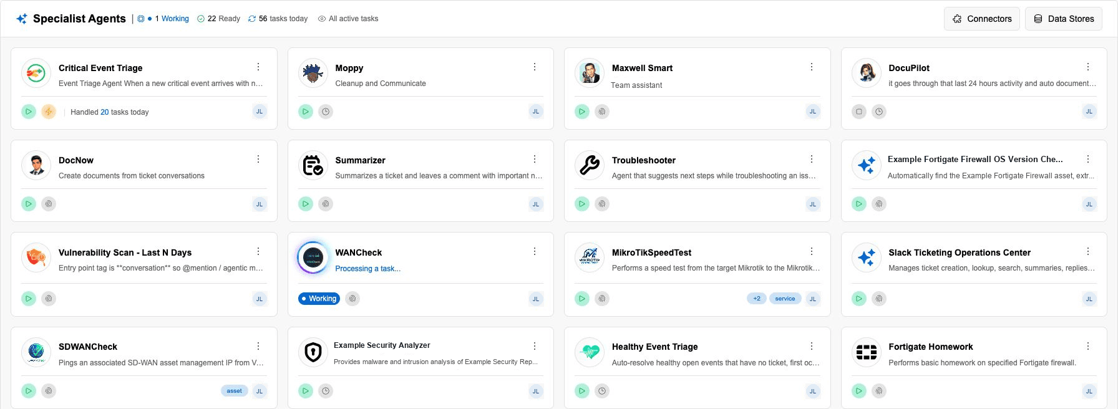Open the Moppy card options menu
The width and height of the screenshot is (1118, 409).
[535, 67]
